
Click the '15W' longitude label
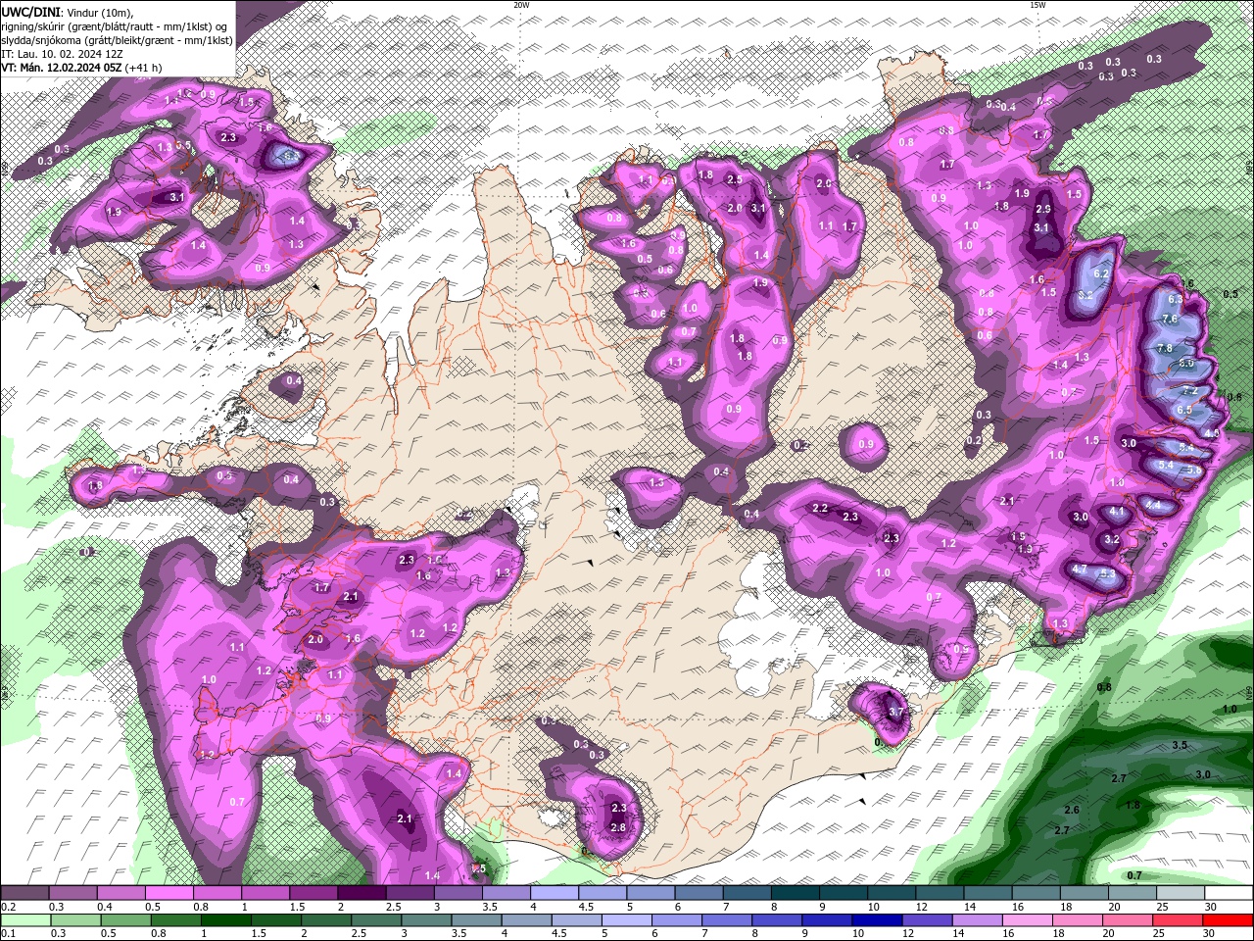pyautogui.click(x=1037, y=5)
